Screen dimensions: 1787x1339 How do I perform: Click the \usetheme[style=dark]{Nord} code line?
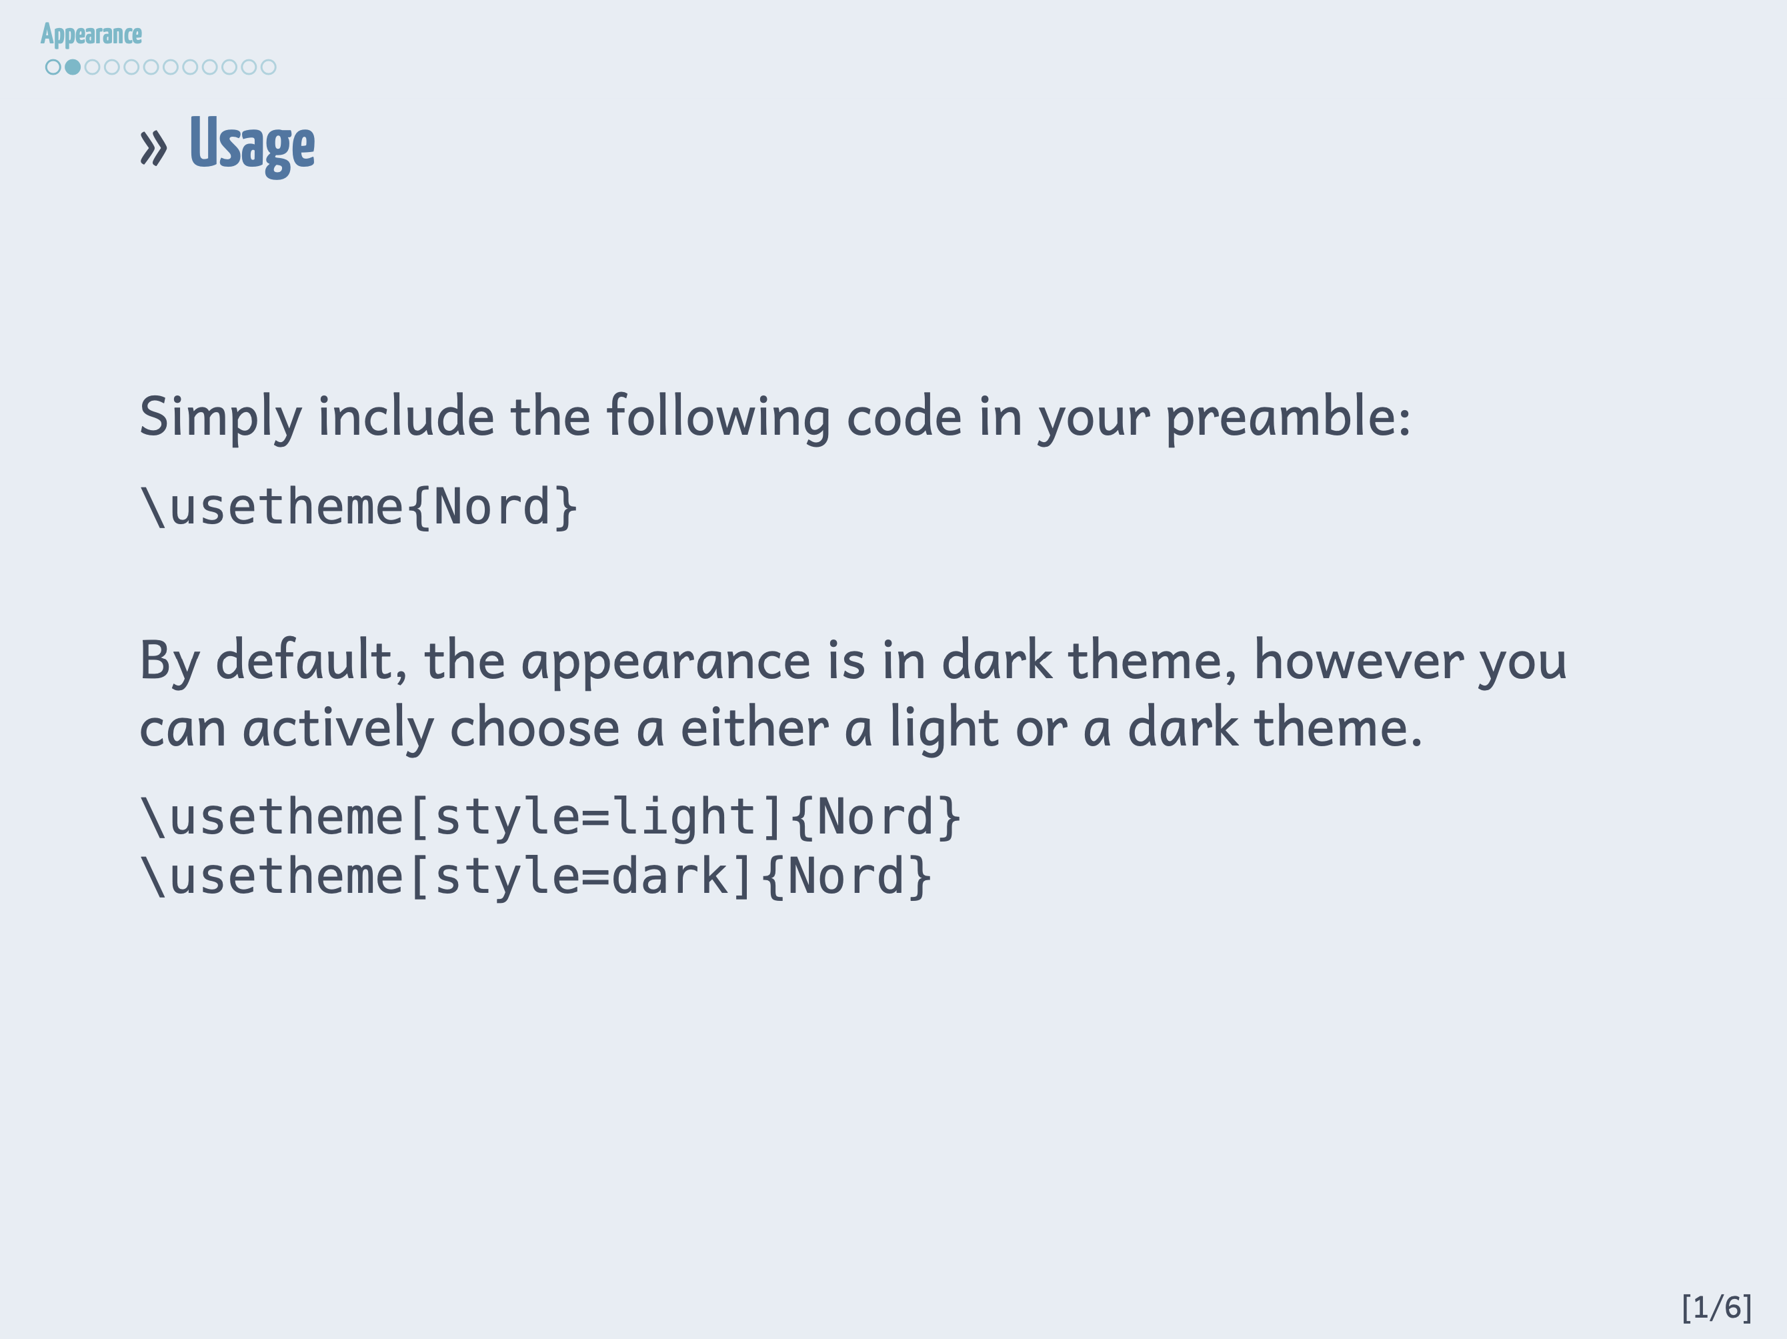[535, 877]
